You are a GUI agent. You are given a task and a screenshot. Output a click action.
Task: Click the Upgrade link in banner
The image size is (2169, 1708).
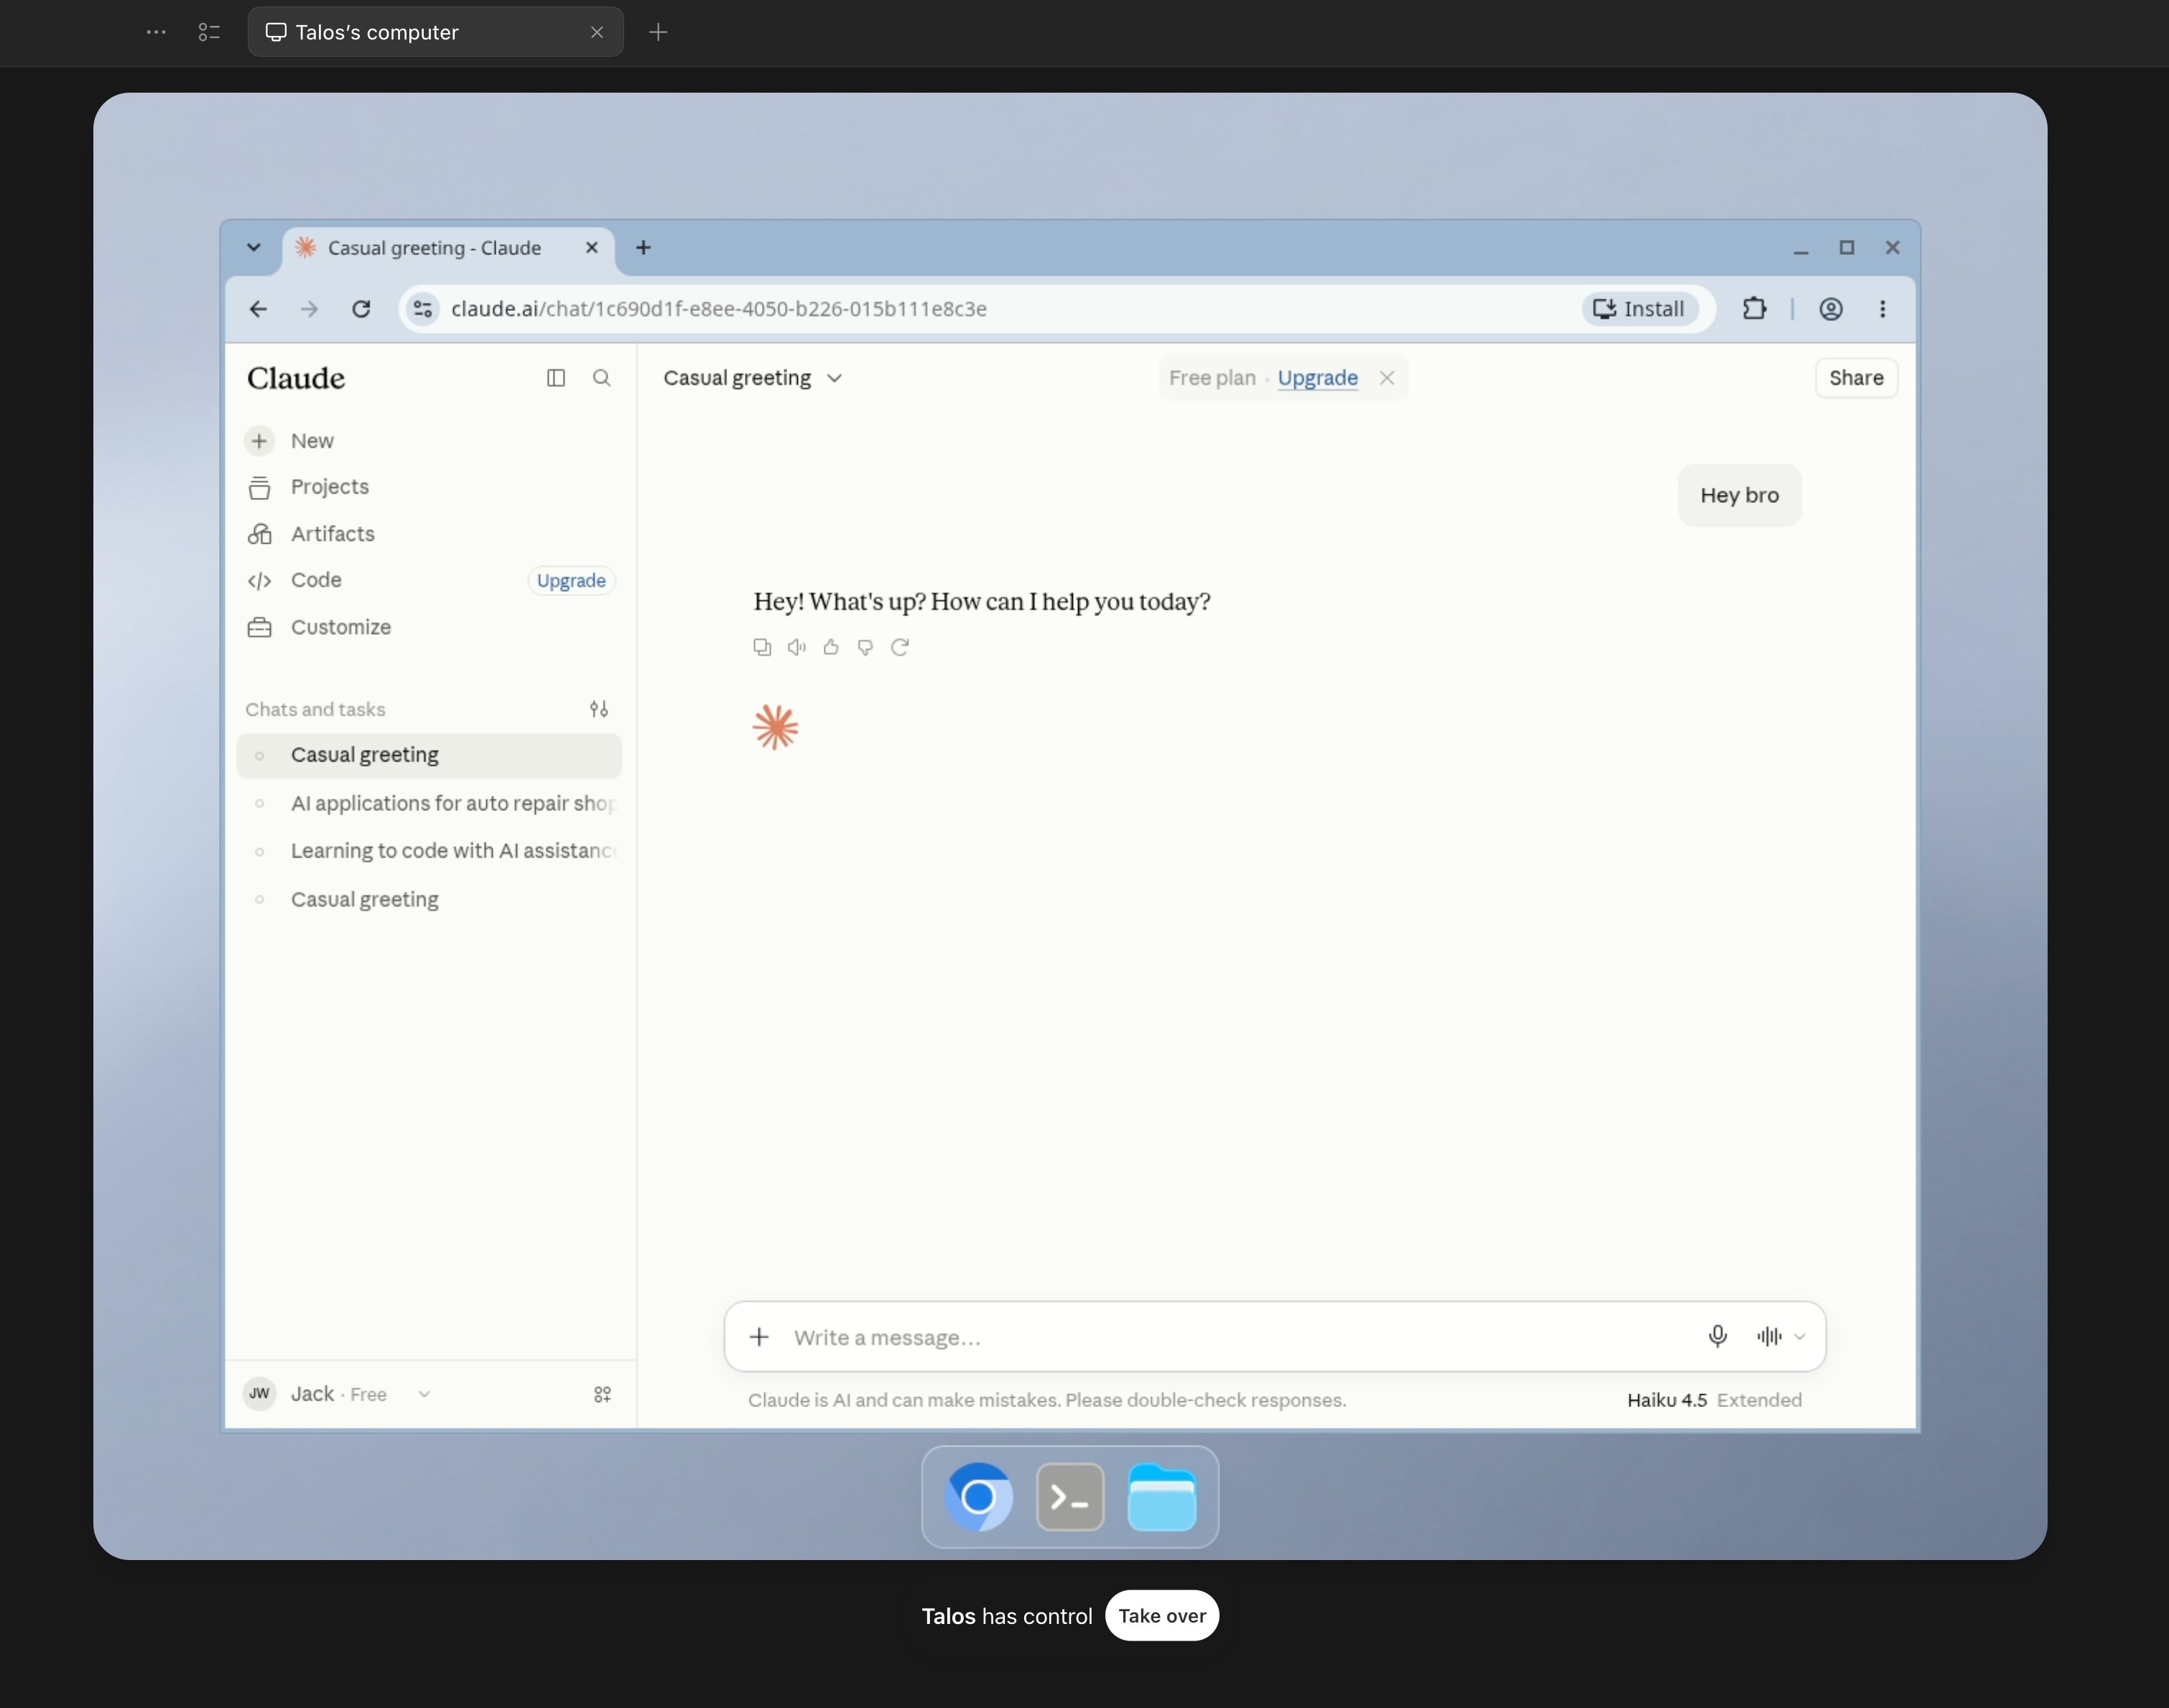[1317, 378]
